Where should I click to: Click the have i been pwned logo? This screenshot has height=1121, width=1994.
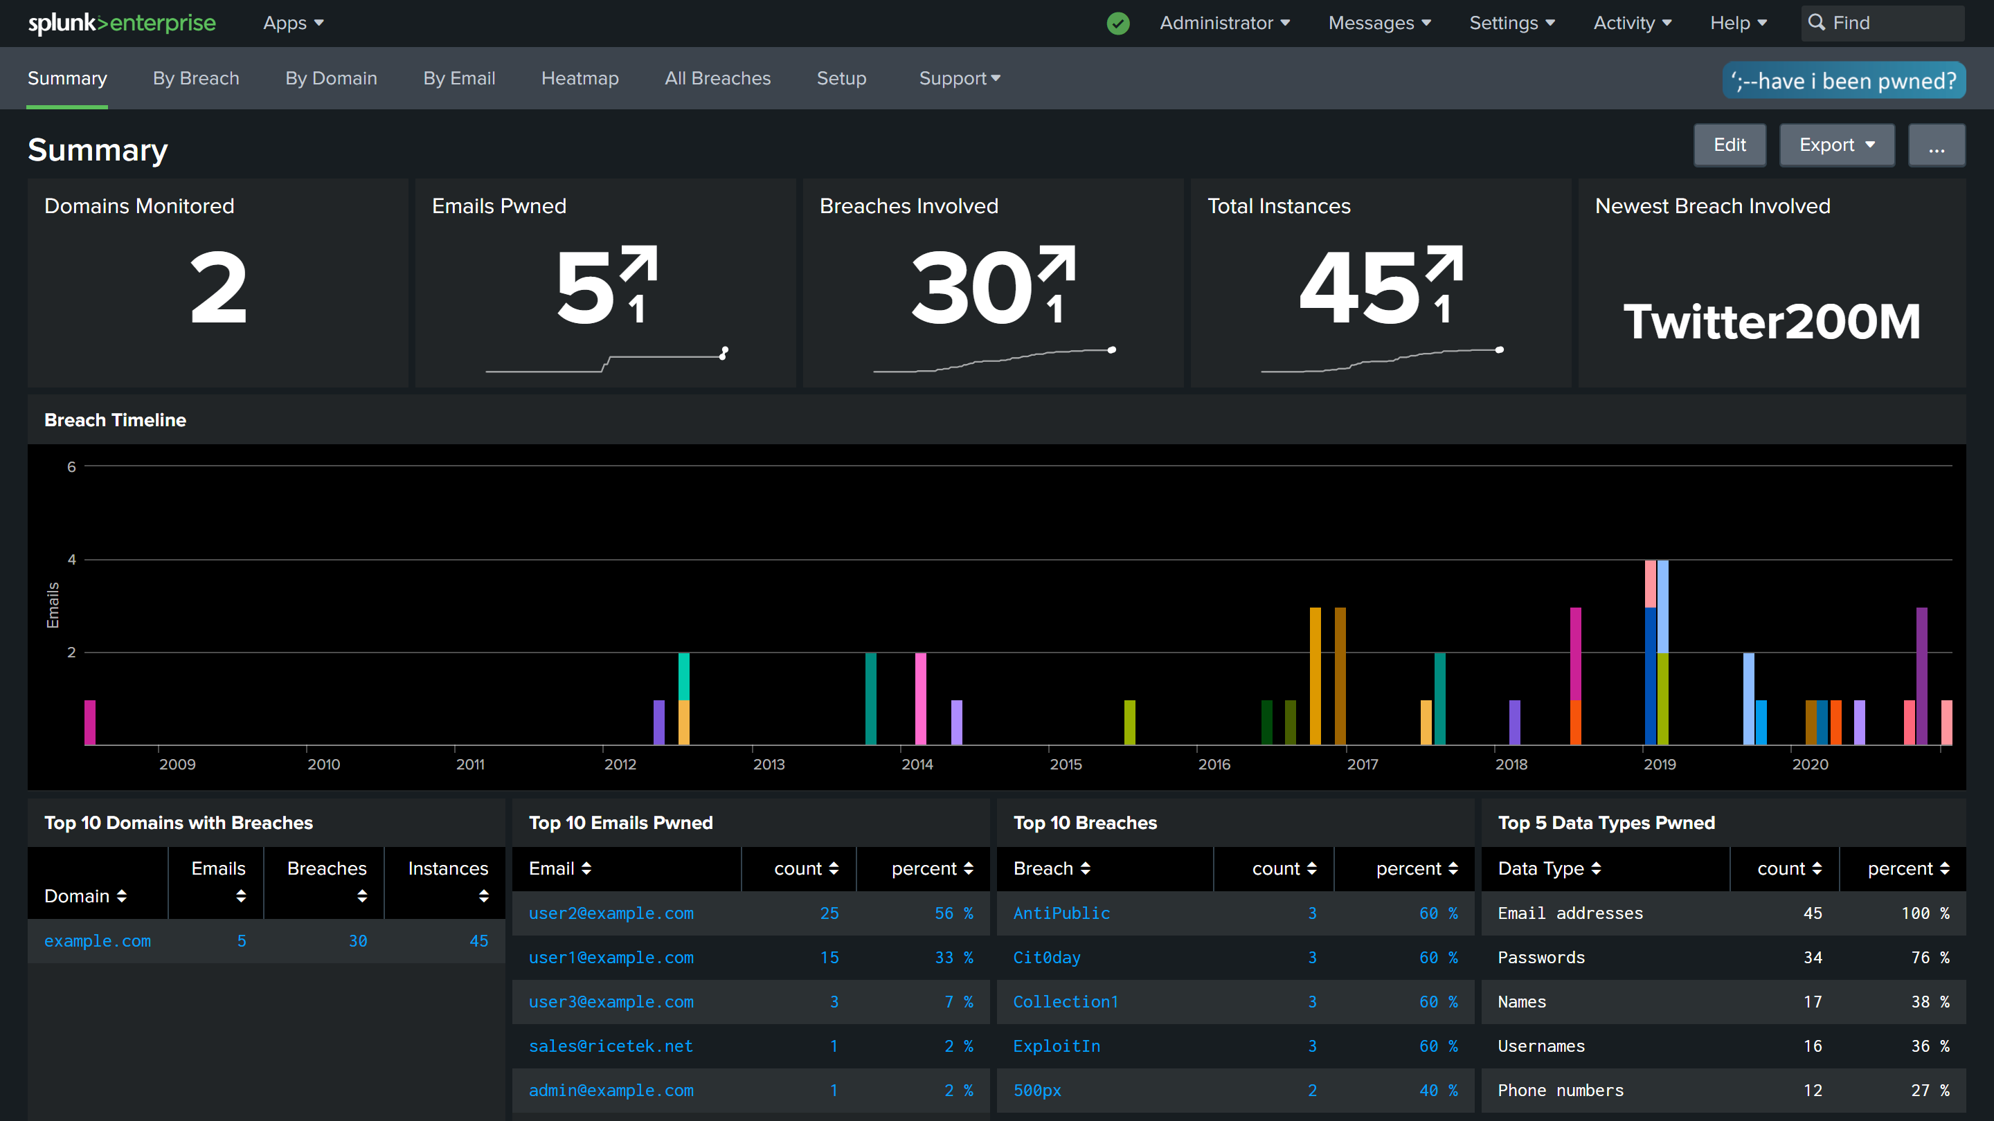click(1843, 80)
